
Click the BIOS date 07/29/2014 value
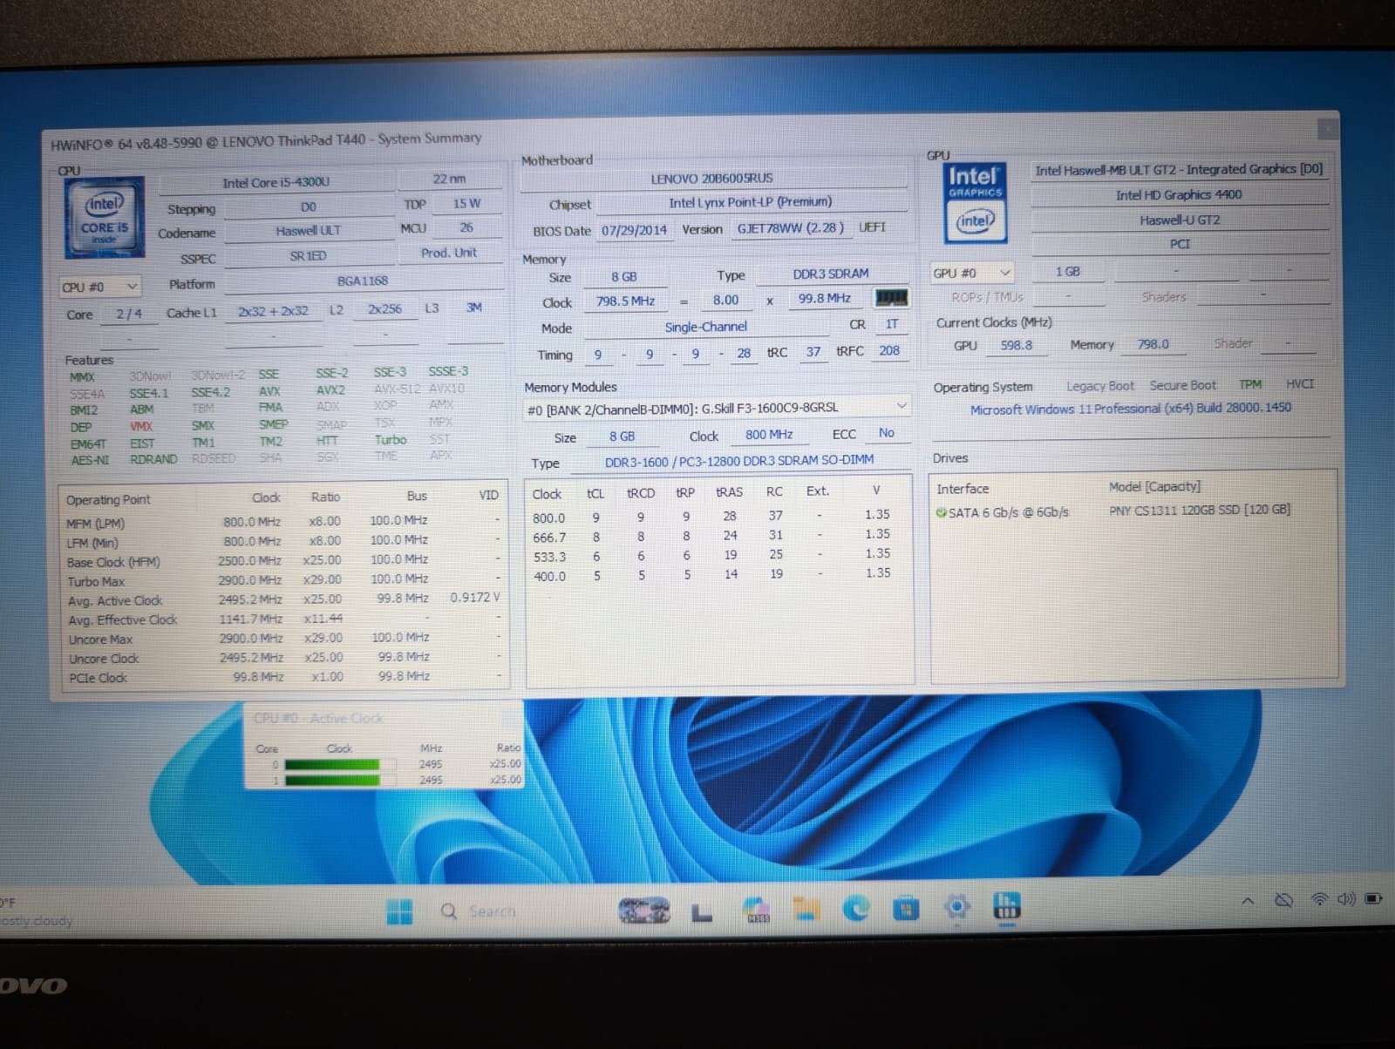point(634,230)
